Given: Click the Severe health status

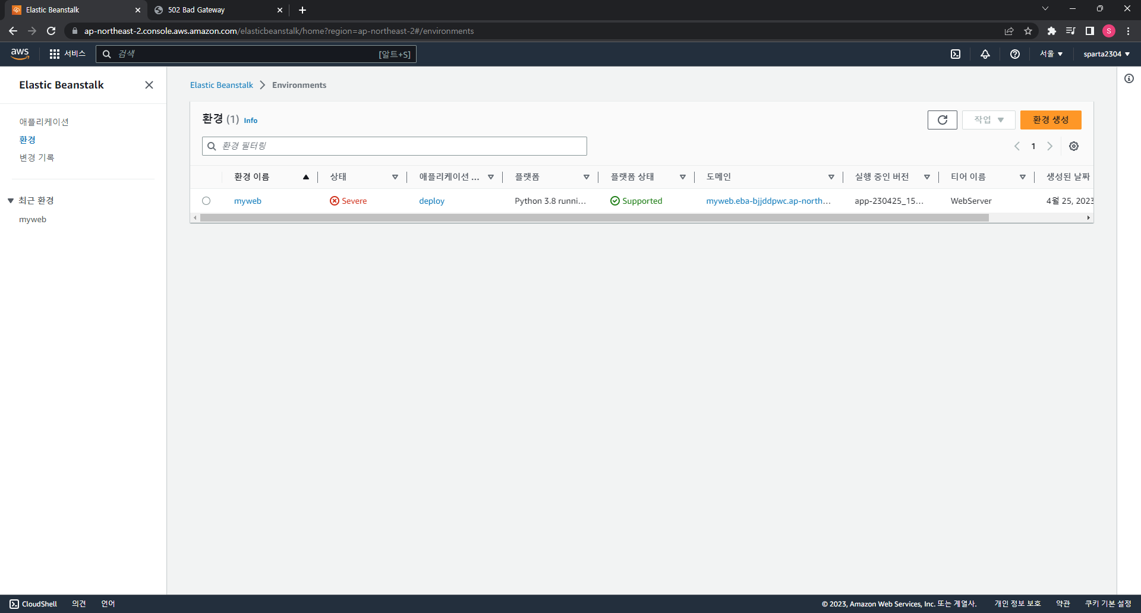Looking at the screenshot, I should tap(348, 201).
